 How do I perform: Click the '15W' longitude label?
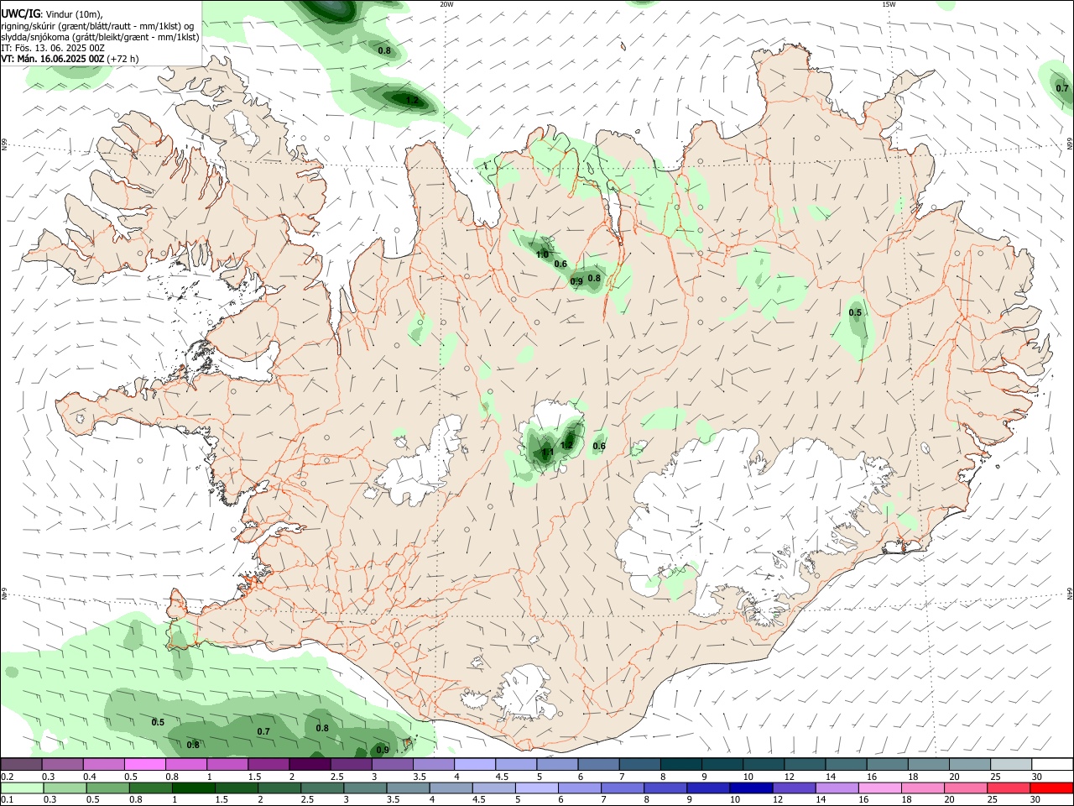tap(889, 4)
